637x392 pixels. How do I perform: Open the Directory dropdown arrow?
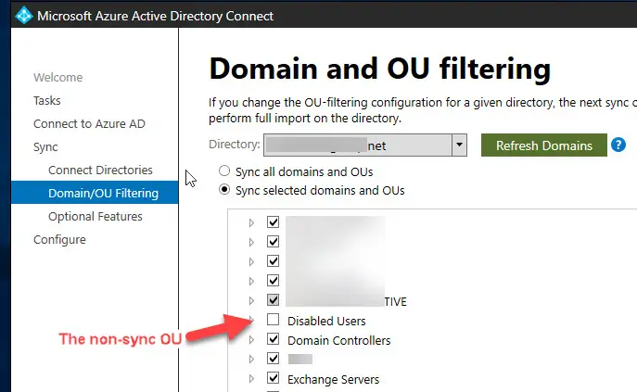[x=460, y=145]
